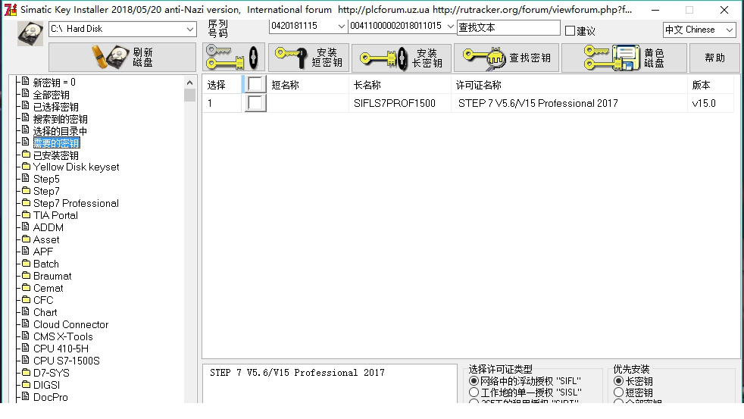Click the Braumat folder icon
Screen dimensions: 744x419
coord(26,275)
